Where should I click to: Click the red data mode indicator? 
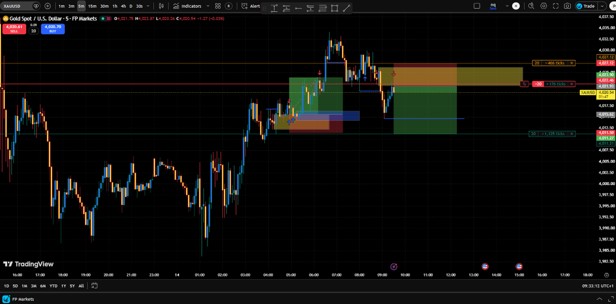pos(109,18)
